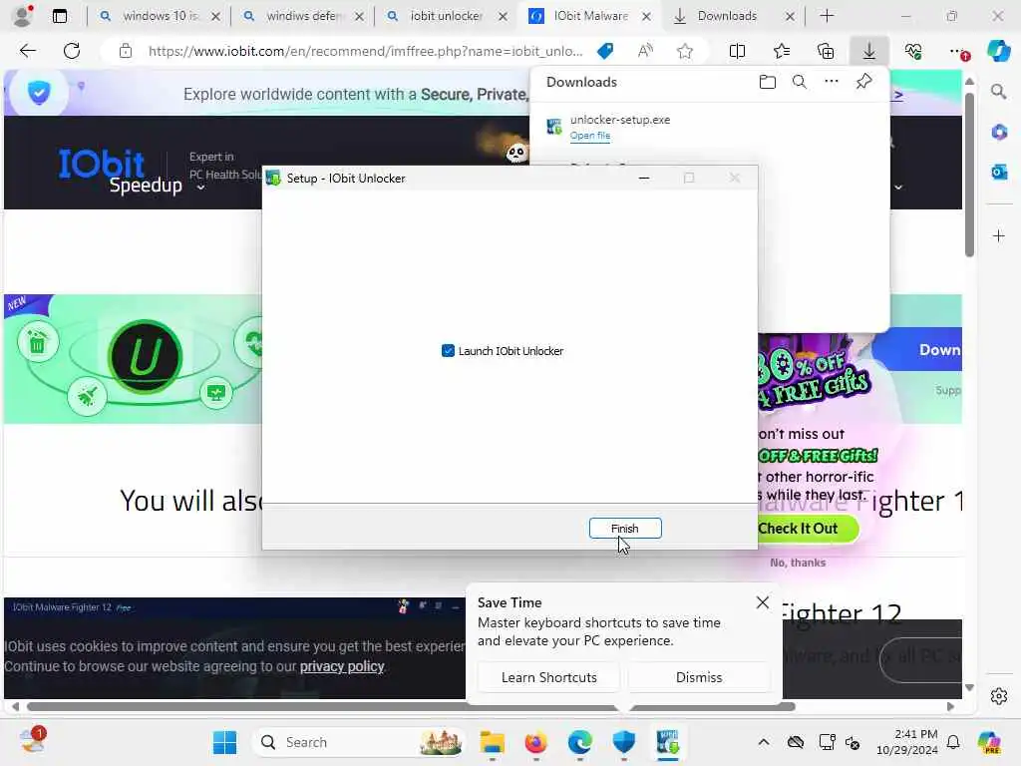
Task: Add app to sidebar plus icon
Action: pos(999,235)
